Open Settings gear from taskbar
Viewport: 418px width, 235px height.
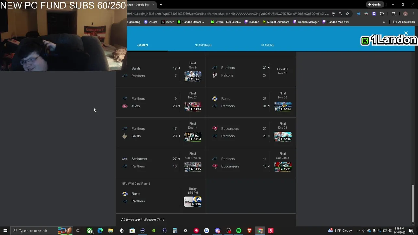point(185,231)
